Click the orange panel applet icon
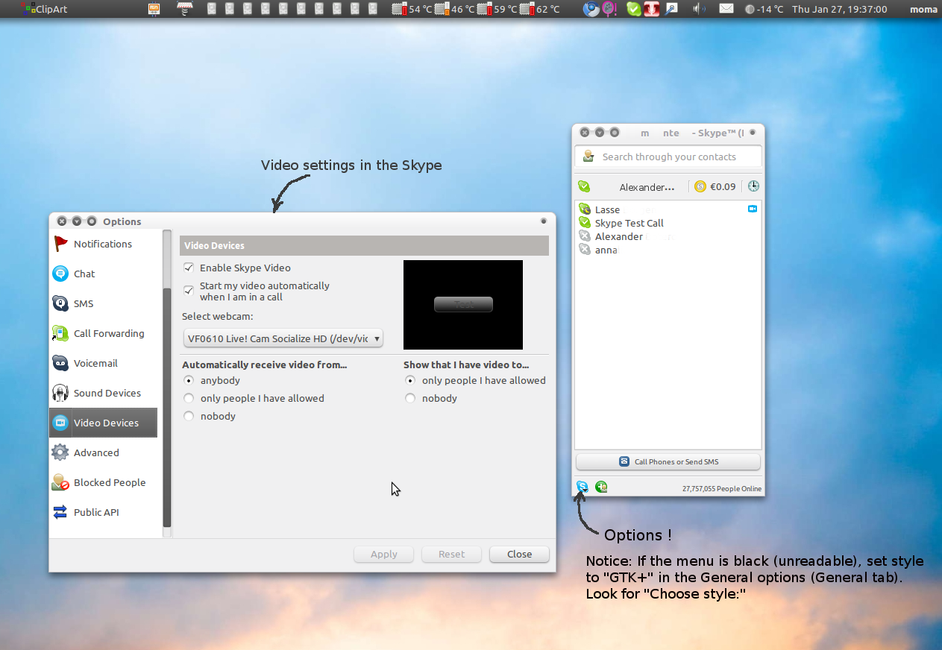 pos(154,9)
